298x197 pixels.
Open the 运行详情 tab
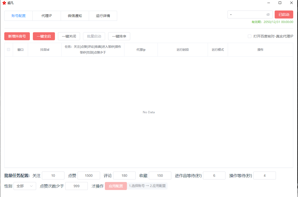pos(103,15)
